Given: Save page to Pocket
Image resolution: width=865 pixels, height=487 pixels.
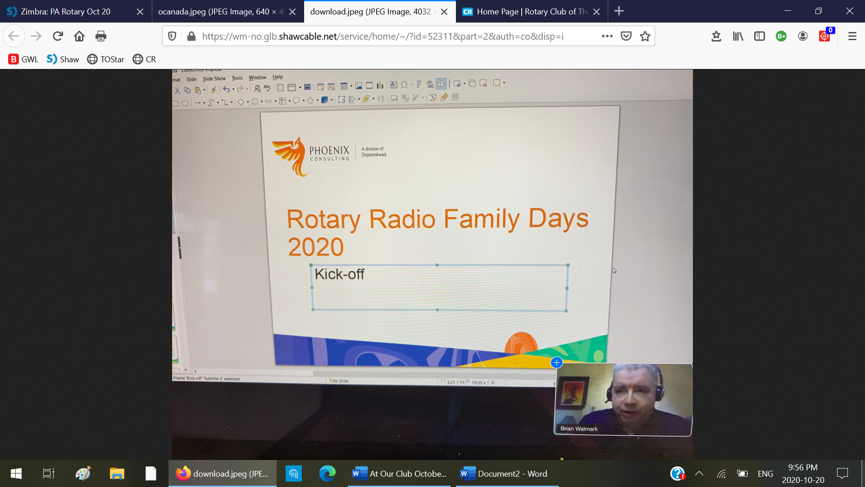Looking at the screenshot, I should click(626, 36).
